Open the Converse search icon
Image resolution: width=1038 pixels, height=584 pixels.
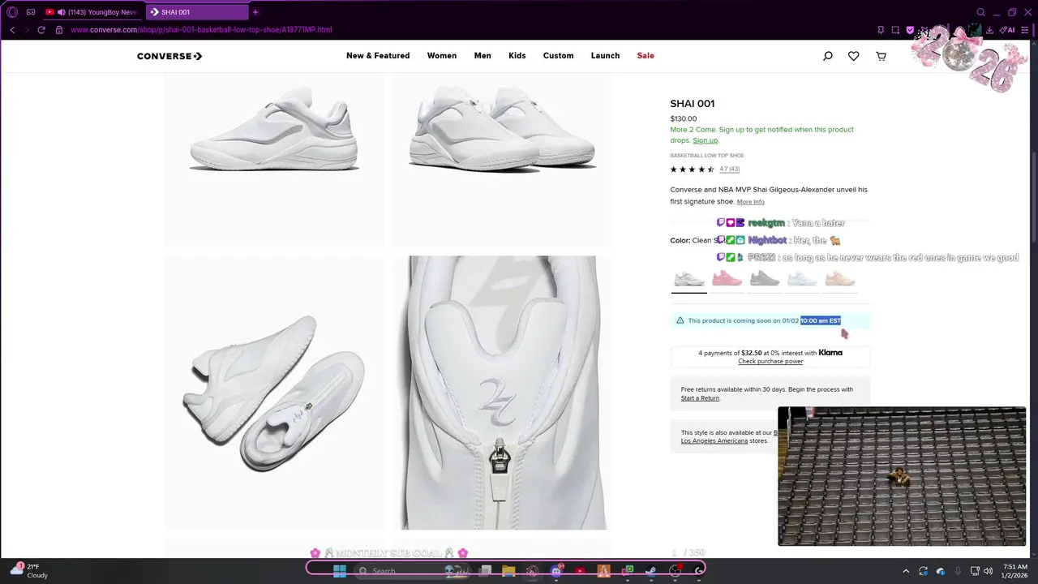coord(827,56)
